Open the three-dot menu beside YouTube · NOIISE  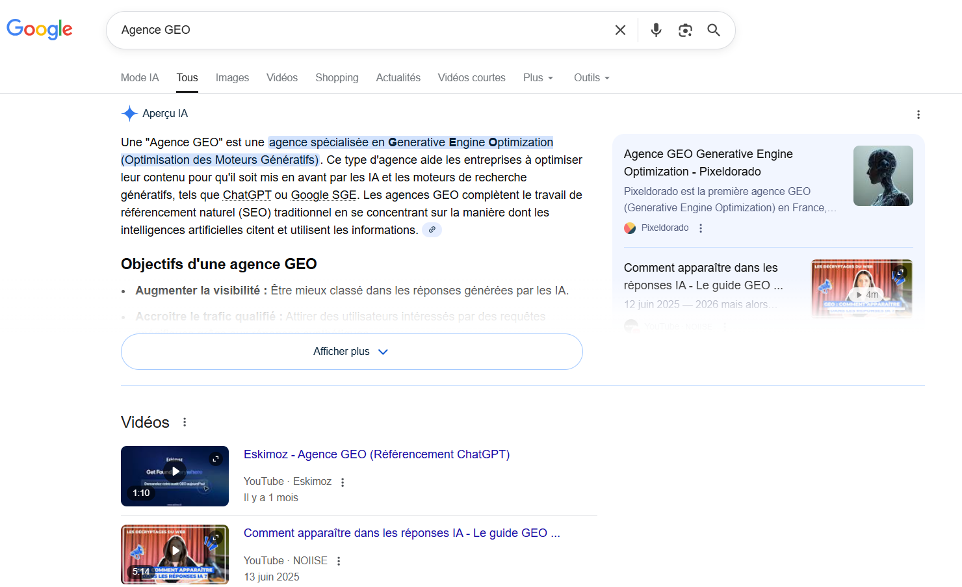click(339, 561)
